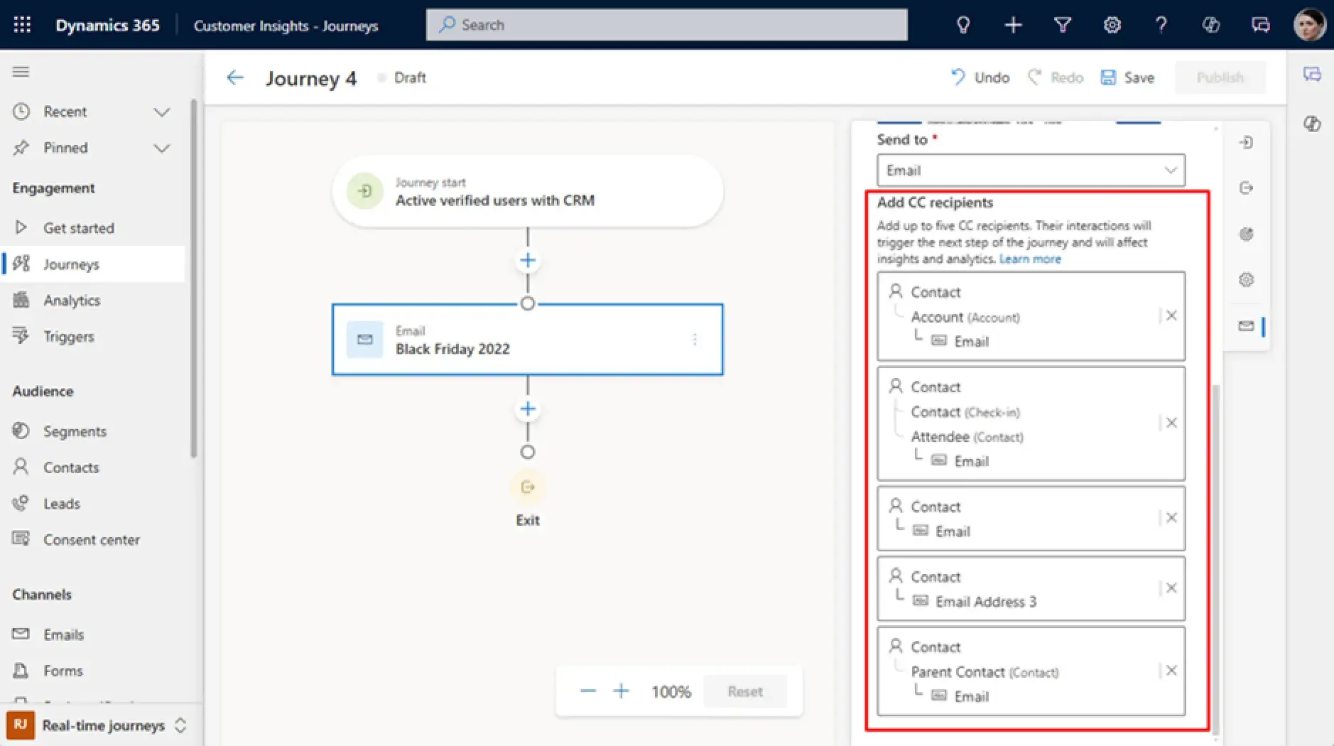Remove the Contact Email CC recipient

point(1171,518)
